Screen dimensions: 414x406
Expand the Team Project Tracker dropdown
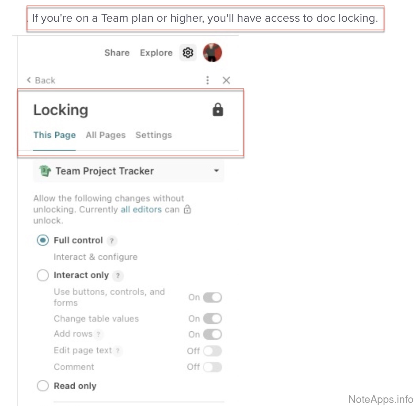coord(216,171)
